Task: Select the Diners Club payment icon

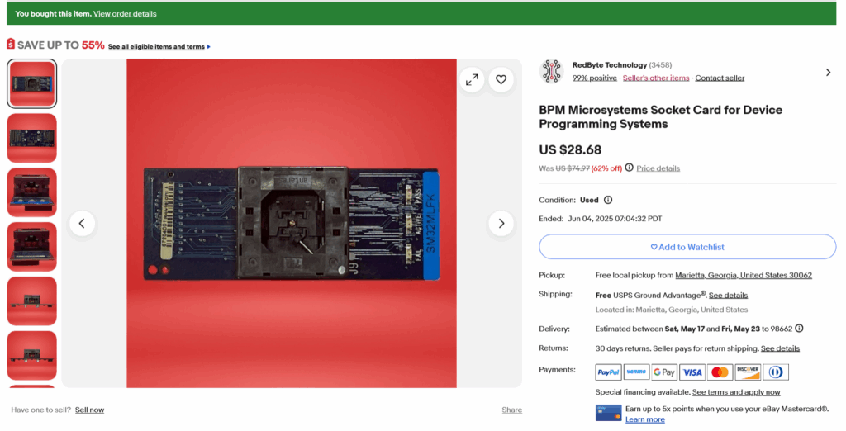Action: pos(776,372)
